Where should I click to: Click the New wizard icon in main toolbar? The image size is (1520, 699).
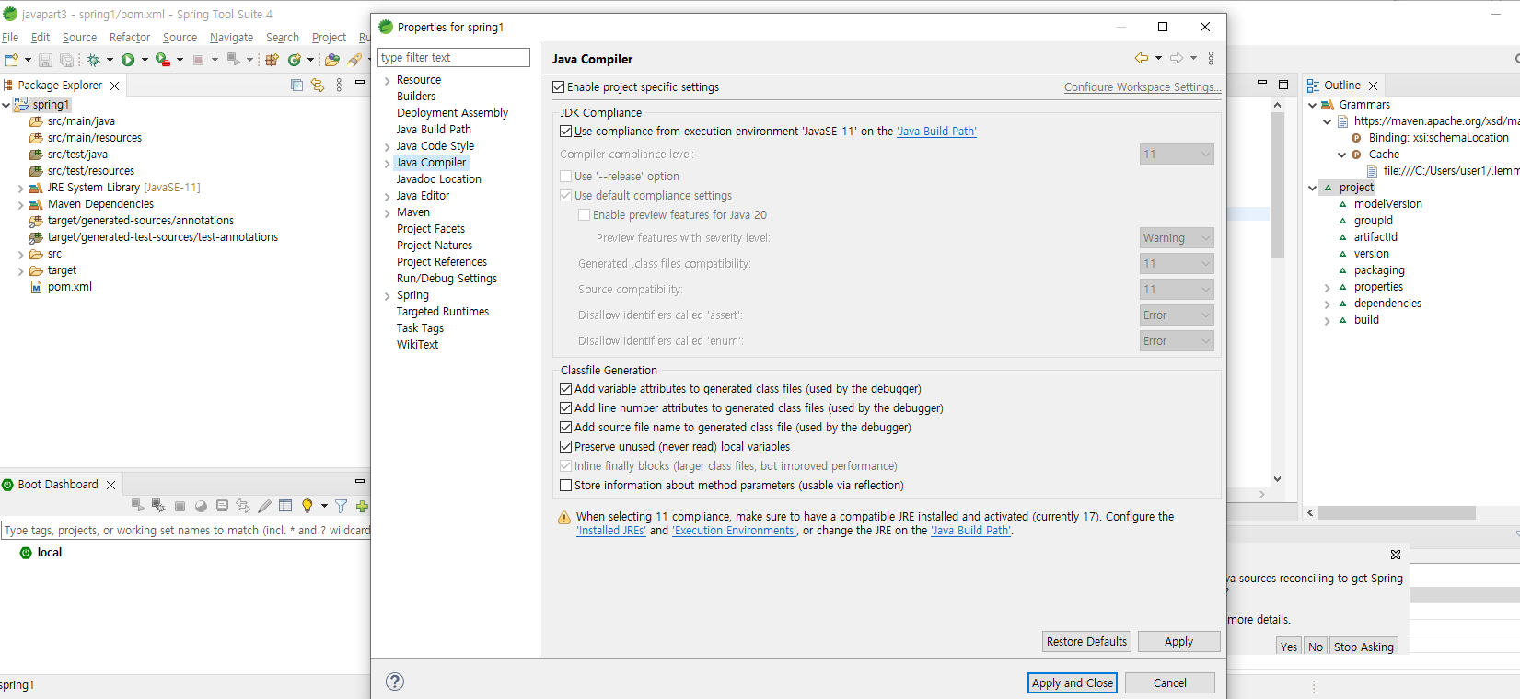pos(11,60)
